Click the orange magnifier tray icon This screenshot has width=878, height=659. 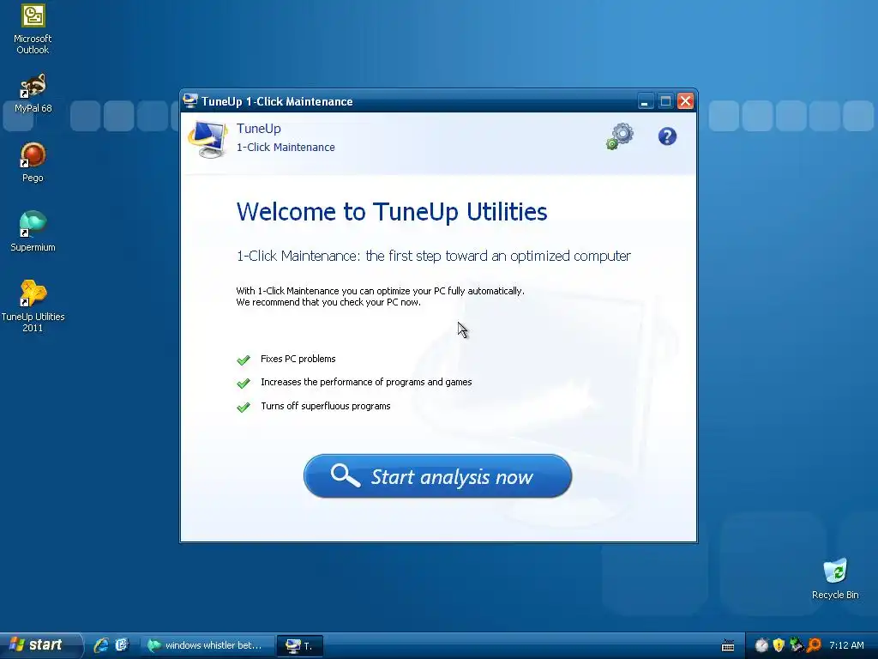click(814, 645)
